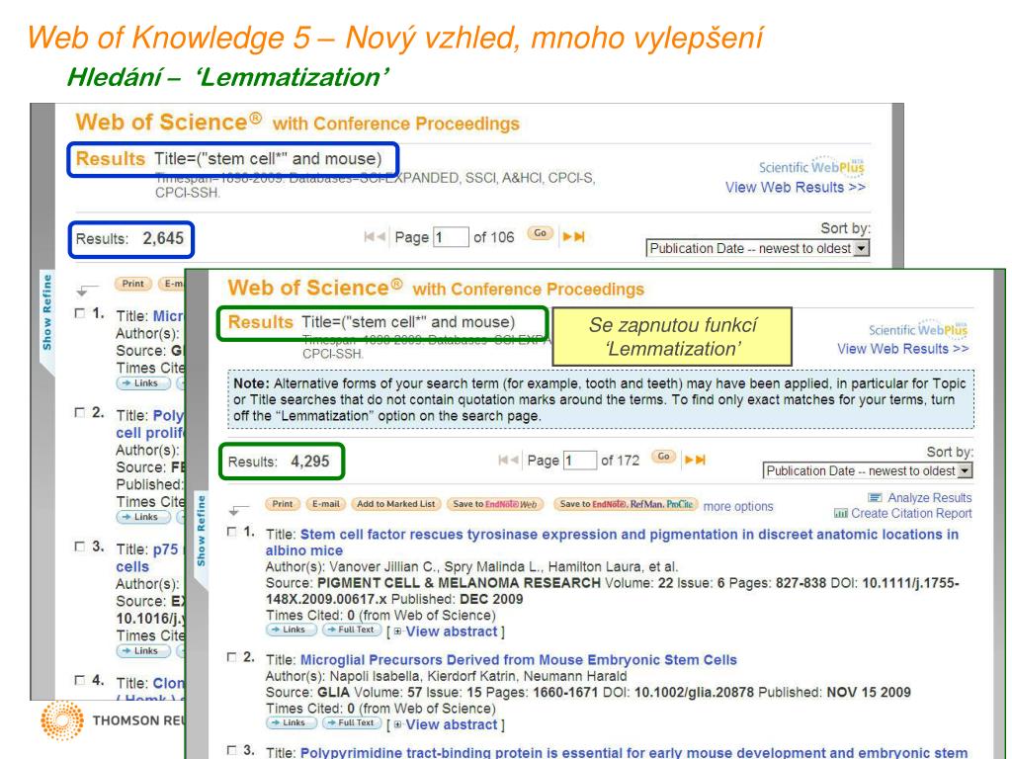1012x759 pixels.
Task: Open Sort by dropdown in back window
Action: [x=758, y=248]
